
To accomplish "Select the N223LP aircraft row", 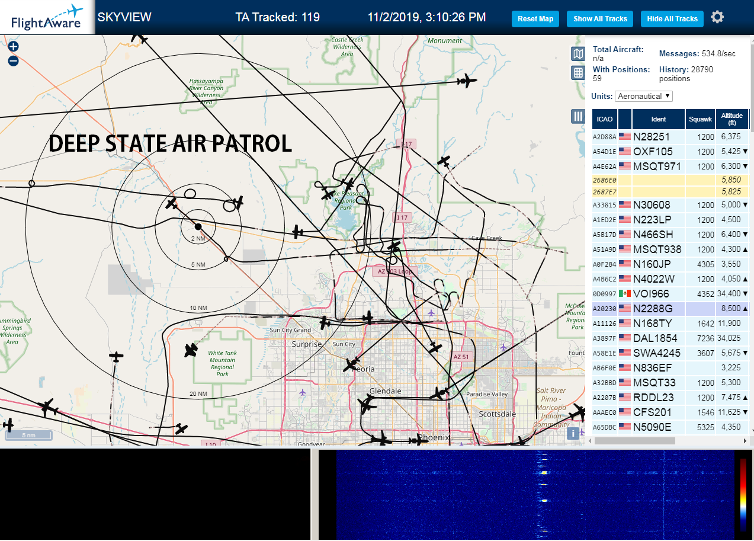I will [x=670, y=219].
